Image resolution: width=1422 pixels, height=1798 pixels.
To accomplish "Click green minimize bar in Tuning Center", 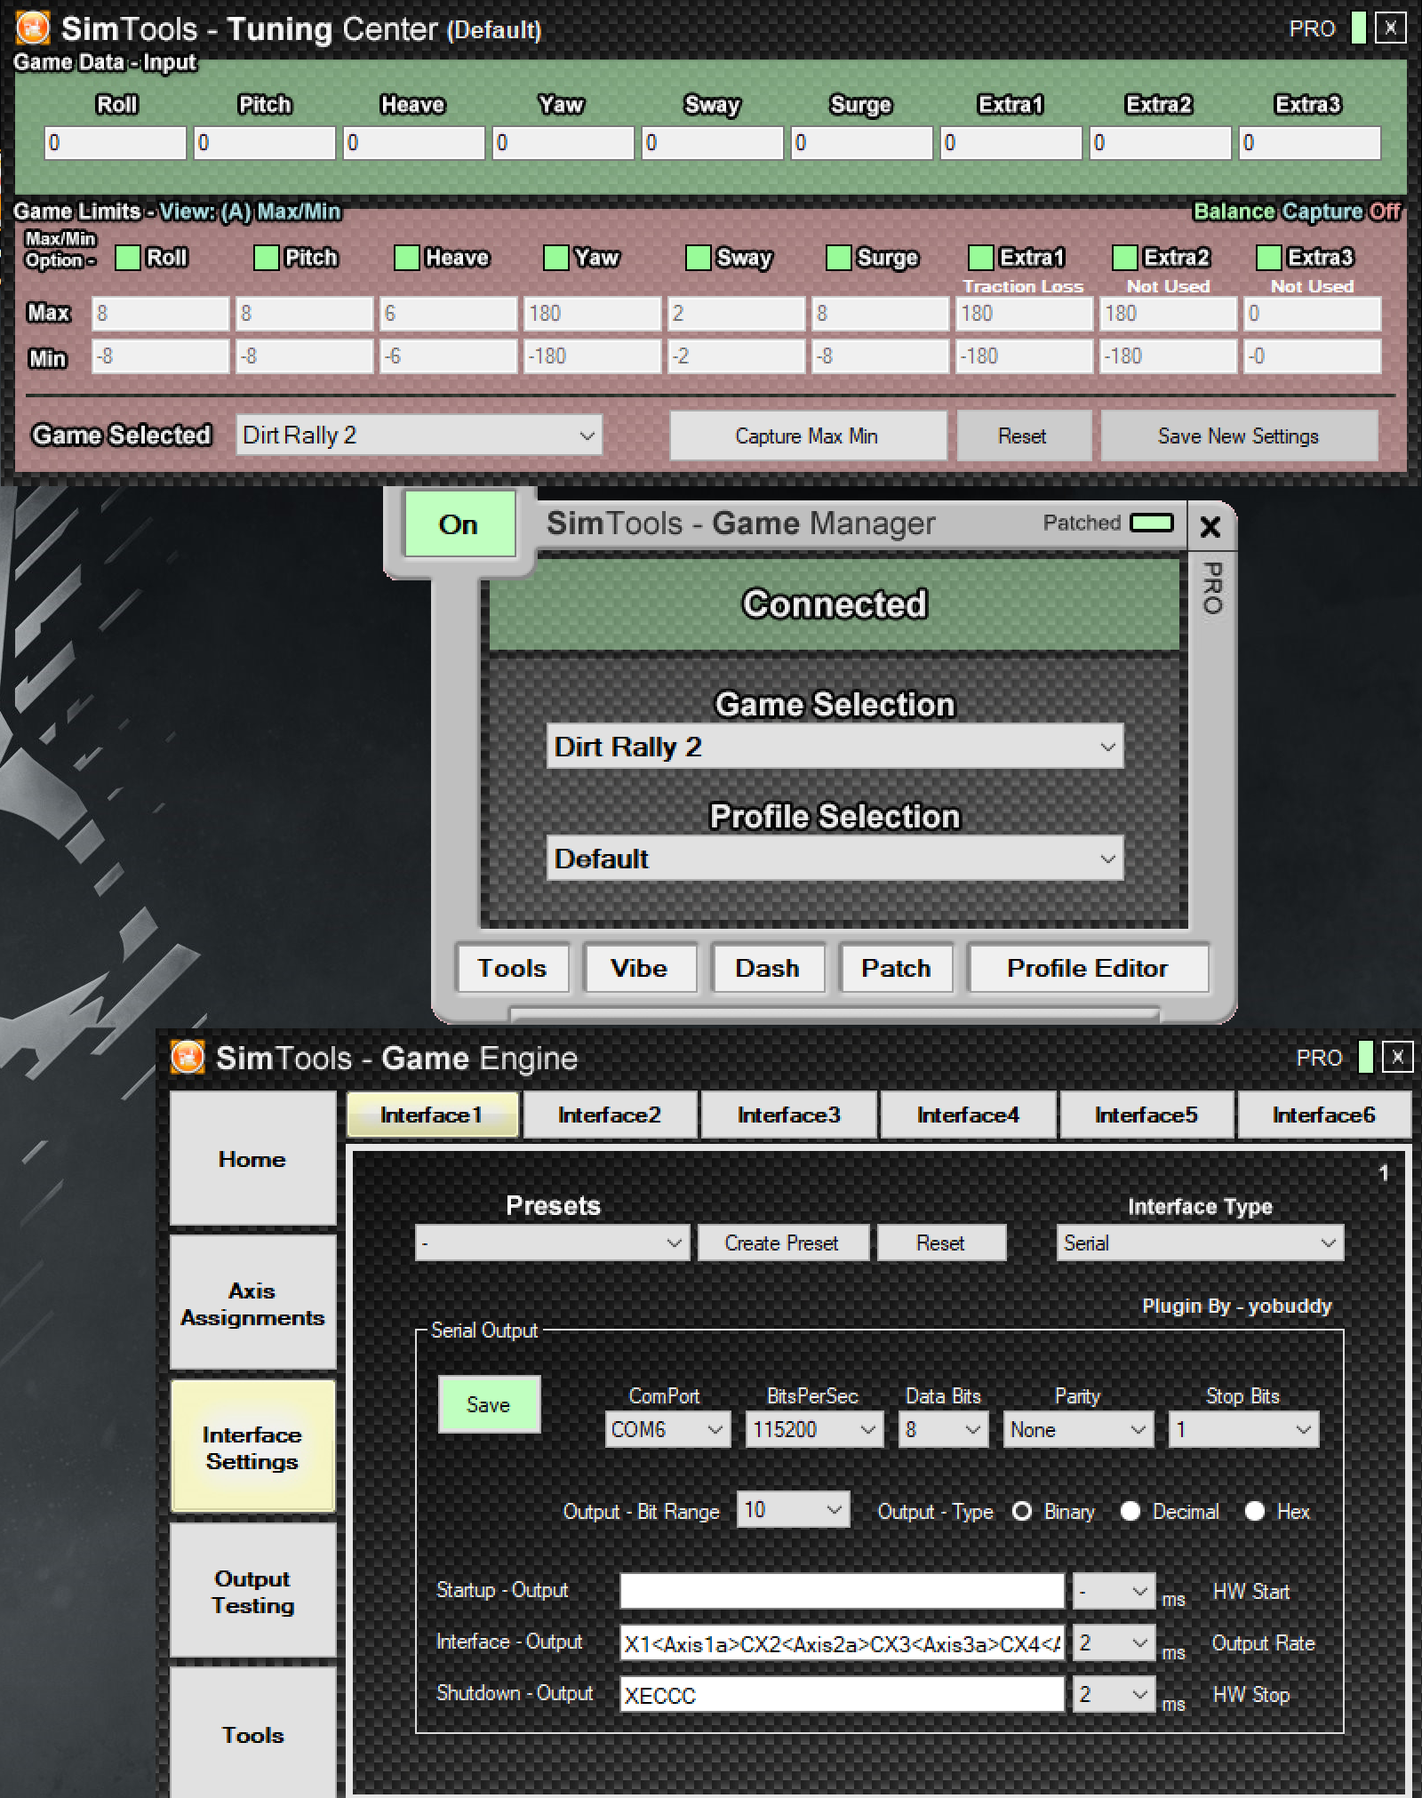I will (1358, 28).
